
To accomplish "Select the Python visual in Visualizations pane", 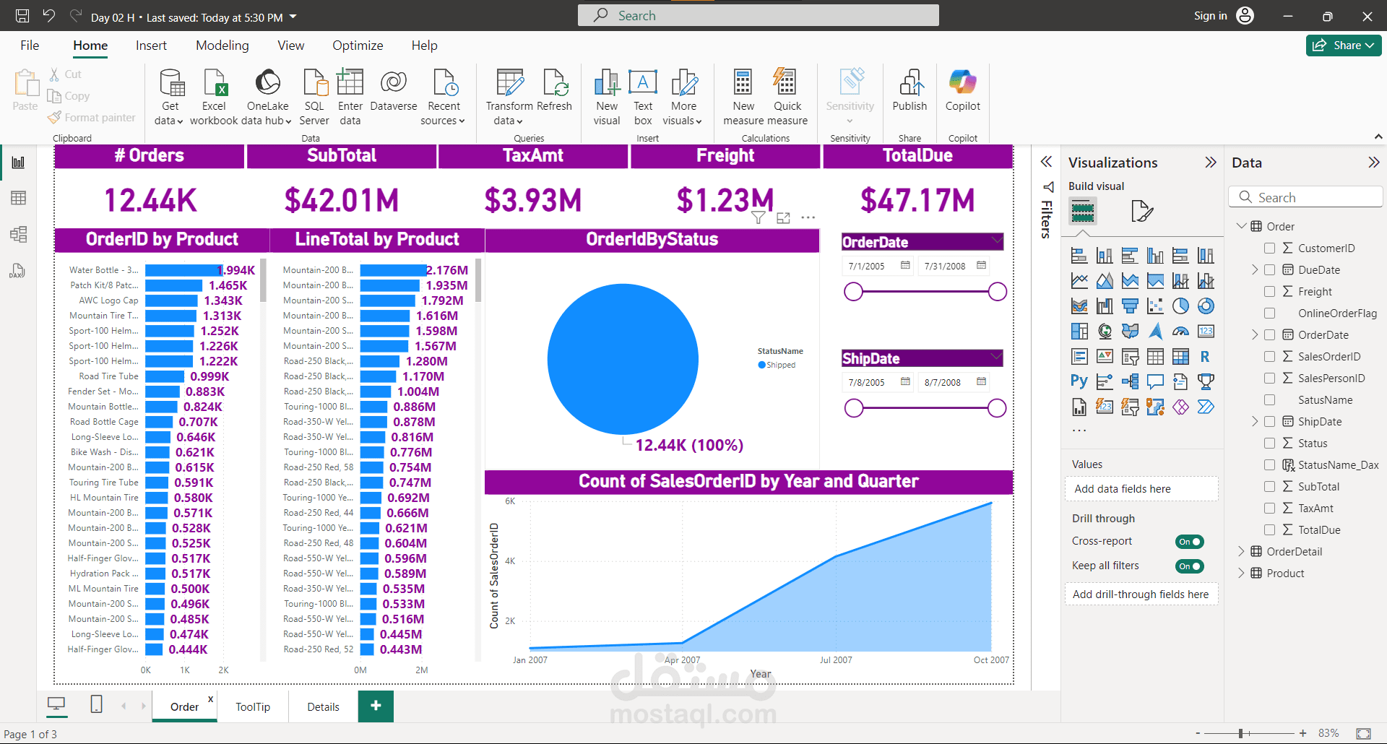I will [x=1079, y=381].
